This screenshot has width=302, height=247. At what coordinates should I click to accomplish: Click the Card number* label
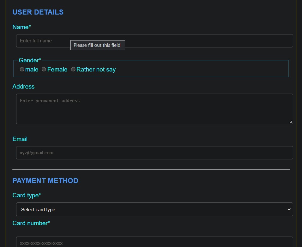31,223
